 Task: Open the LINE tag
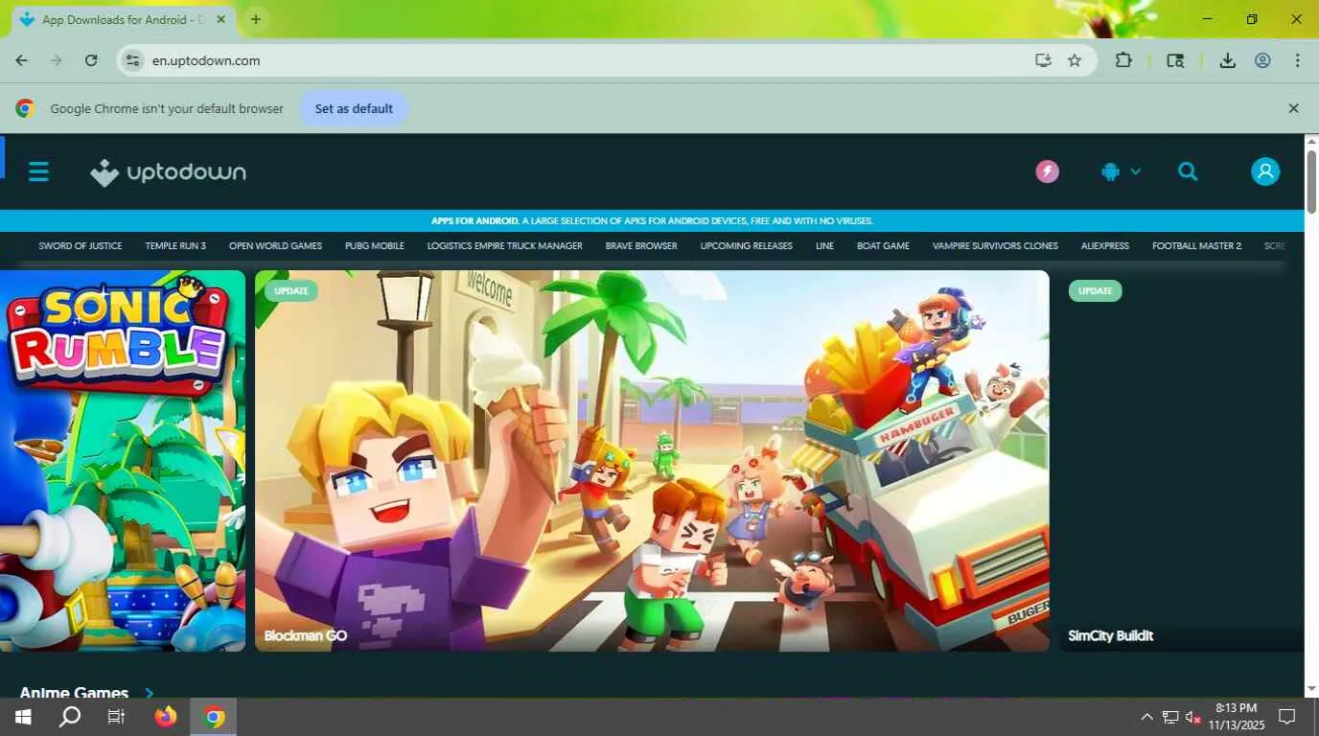point(824,246)
